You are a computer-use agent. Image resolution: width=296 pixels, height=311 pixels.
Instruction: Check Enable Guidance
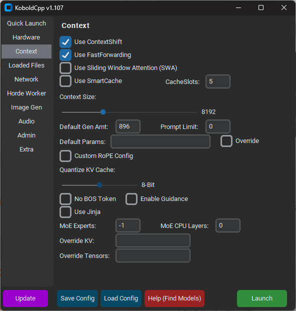(131, 199)
